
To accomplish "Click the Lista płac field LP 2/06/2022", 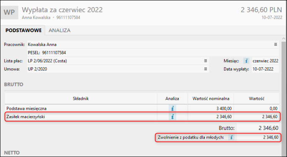I will tap(118, 61).
